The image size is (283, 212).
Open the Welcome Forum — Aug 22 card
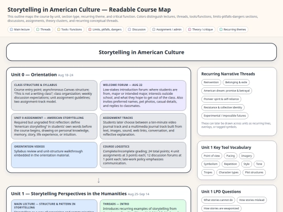[x=143, y=96]
